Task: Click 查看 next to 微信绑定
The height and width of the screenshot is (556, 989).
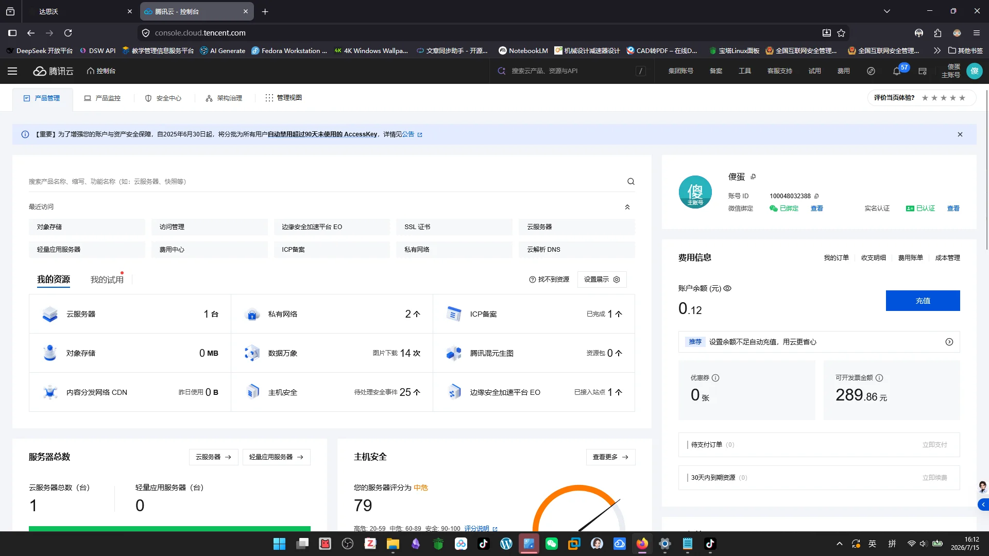Action: tap(817, 208)
